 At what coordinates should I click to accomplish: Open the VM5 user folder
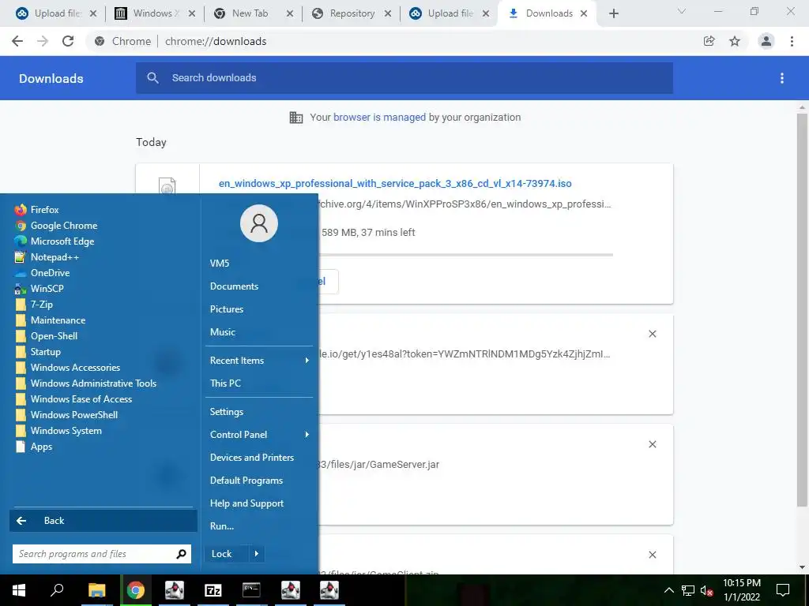coord(220,264)
